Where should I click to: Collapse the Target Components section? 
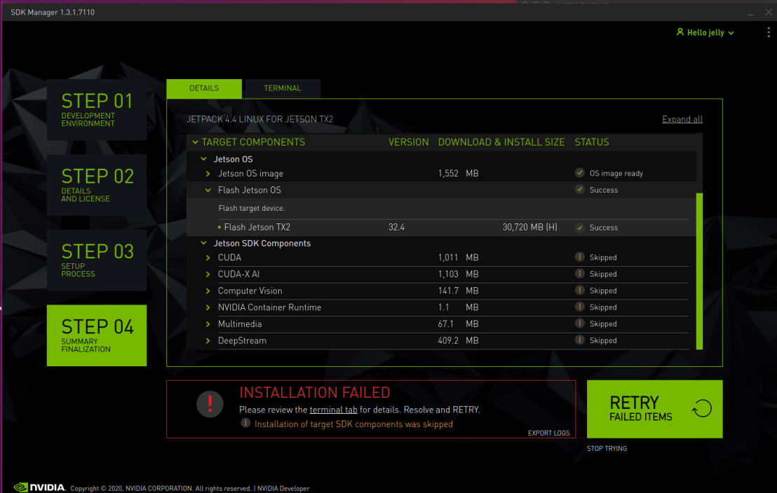(195, 142)
